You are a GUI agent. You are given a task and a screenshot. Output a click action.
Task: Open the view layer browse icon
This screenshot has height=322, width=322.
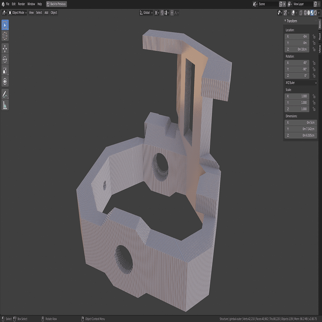coord(290,4)
